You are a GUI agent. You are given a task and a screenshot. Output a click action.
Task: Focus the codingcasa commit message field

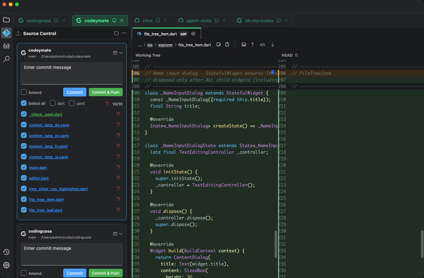72,254
